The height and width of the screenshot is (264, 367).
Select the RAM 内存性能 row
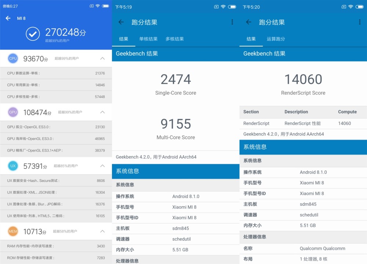(x=56, y=246)
